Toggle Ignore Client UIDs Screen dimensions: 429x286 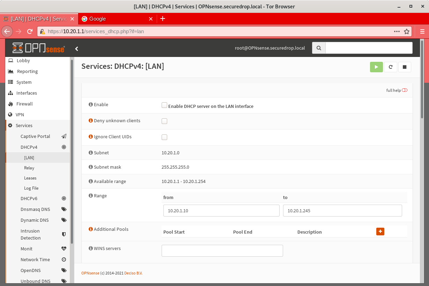click(x=164, y=137)
